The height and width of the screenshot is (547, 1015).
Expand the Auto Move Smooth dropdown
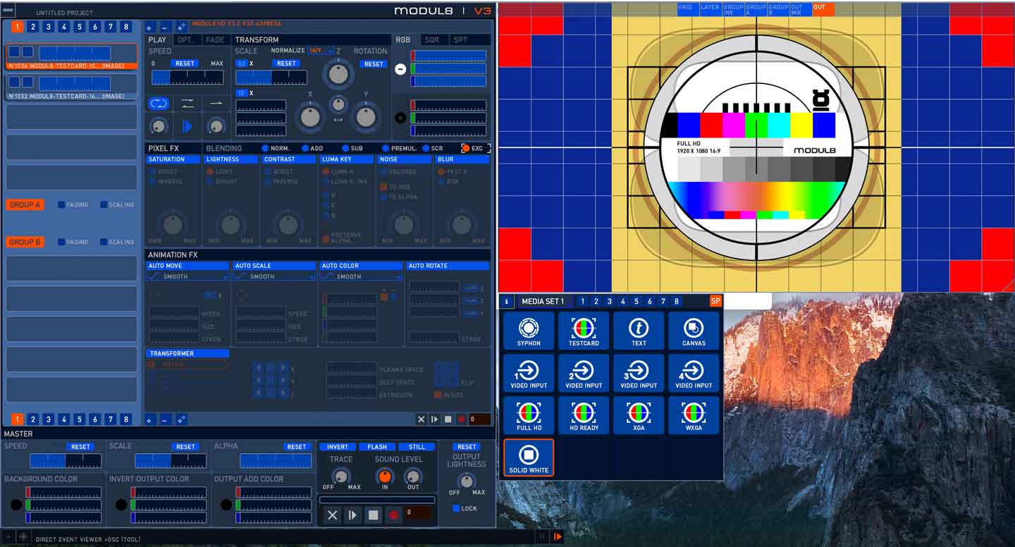point(187,277)
